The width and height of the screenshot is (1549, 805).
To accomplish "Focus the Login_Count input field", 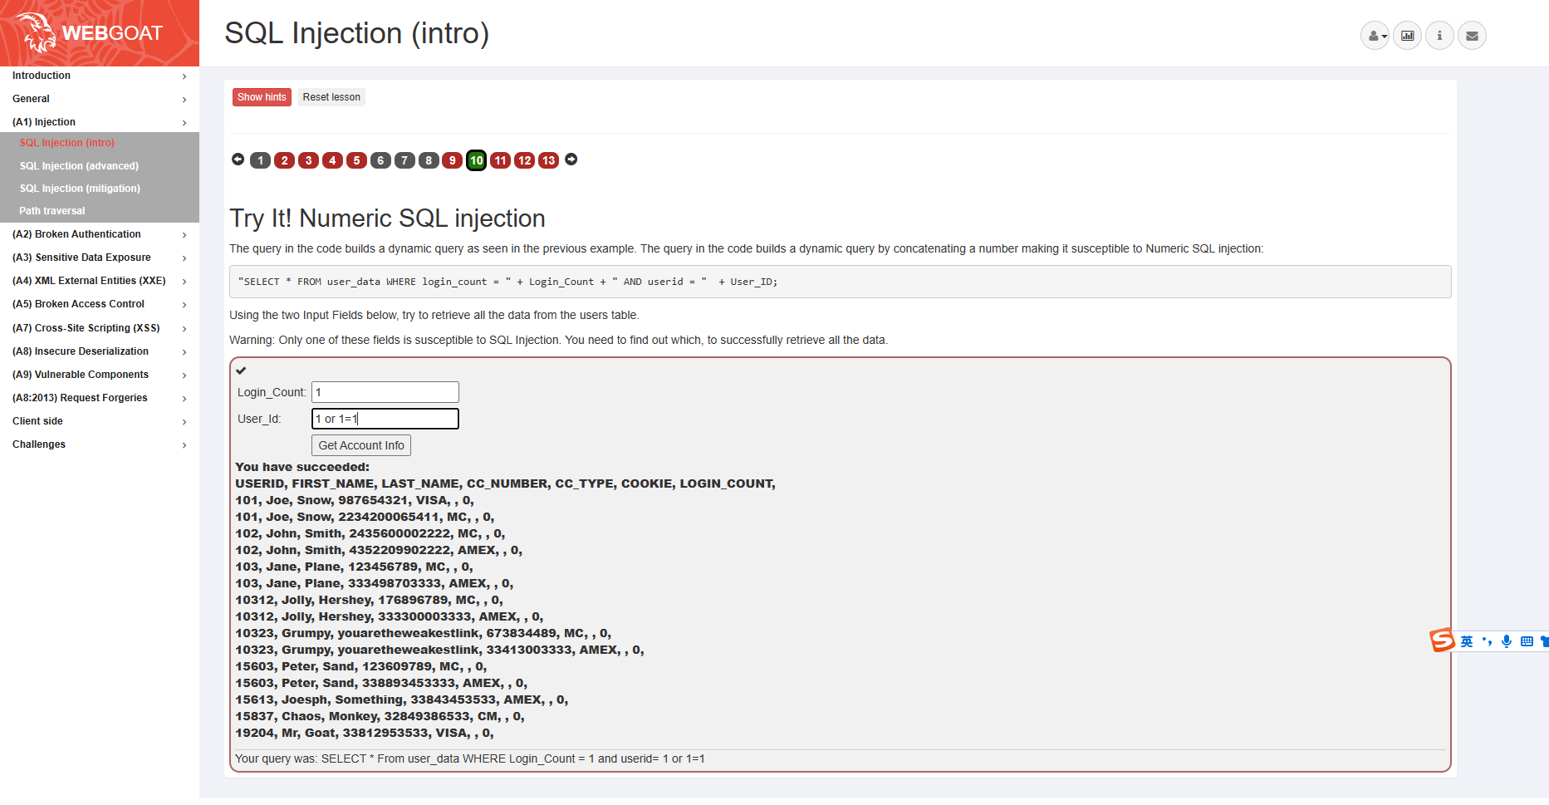I will point(385,392).
